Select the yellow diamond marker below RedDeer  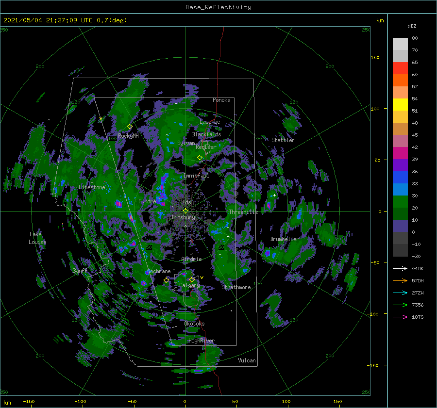click(200, 158)
